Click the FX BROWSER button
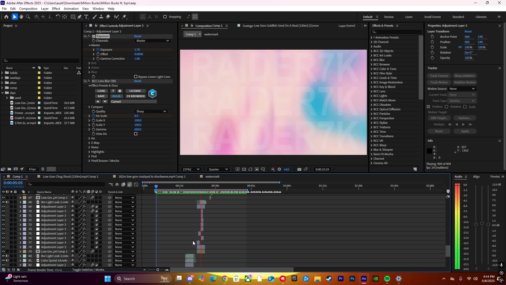The image size is (506, 285). tap(135, 96)
